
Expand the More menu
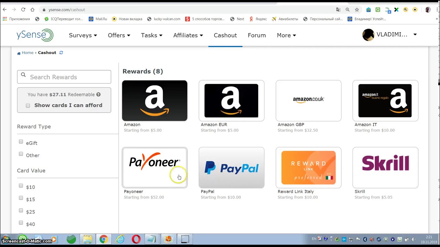tap(286, 35)
